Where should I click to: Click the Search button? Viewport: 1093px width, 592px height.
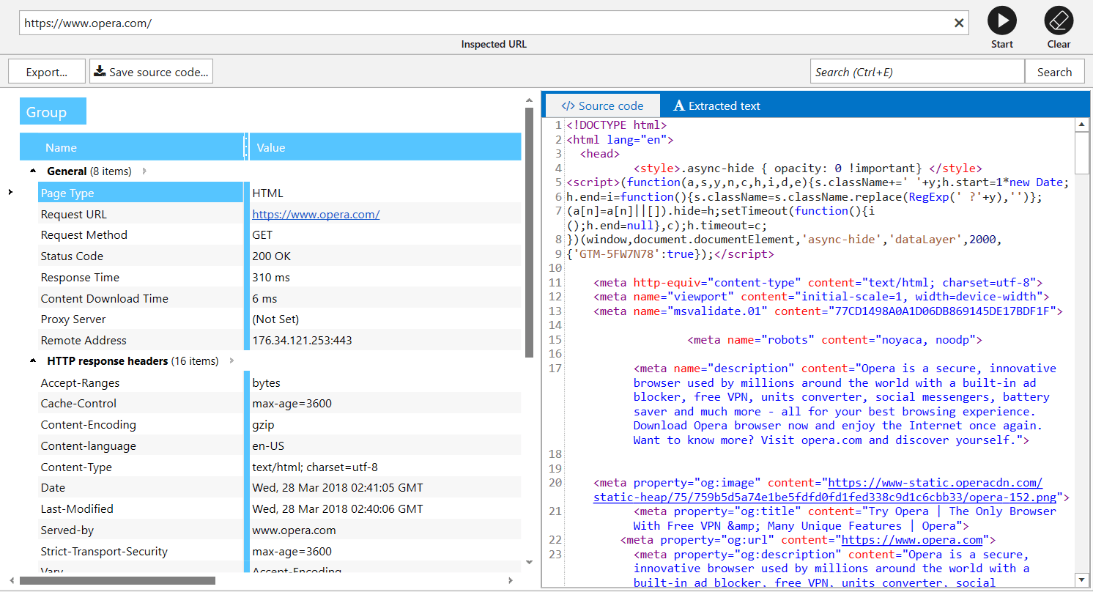click(1054, 72)
